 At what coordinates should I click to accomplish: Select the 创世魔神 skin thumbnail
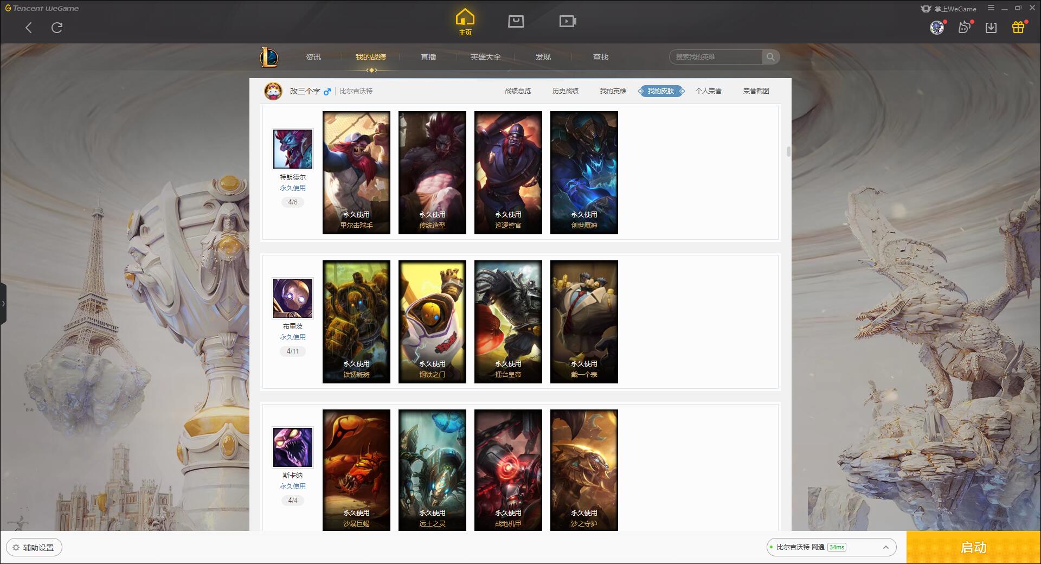584,172
